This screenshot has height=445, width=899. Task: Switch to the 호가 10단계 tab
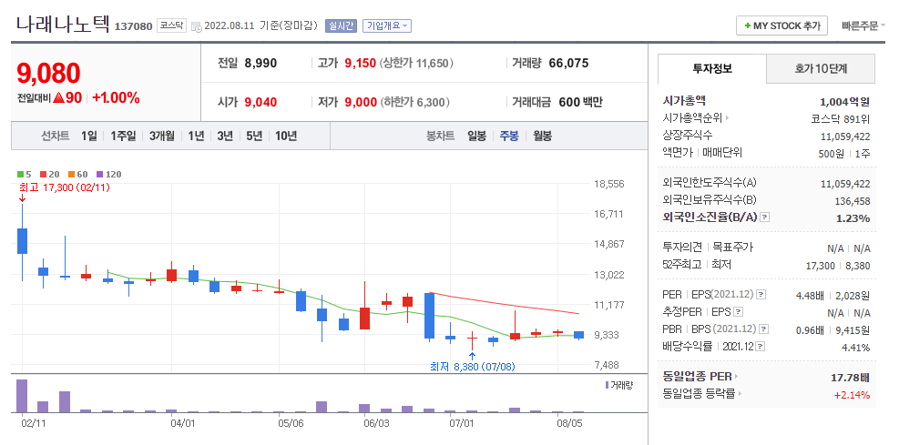821,69
